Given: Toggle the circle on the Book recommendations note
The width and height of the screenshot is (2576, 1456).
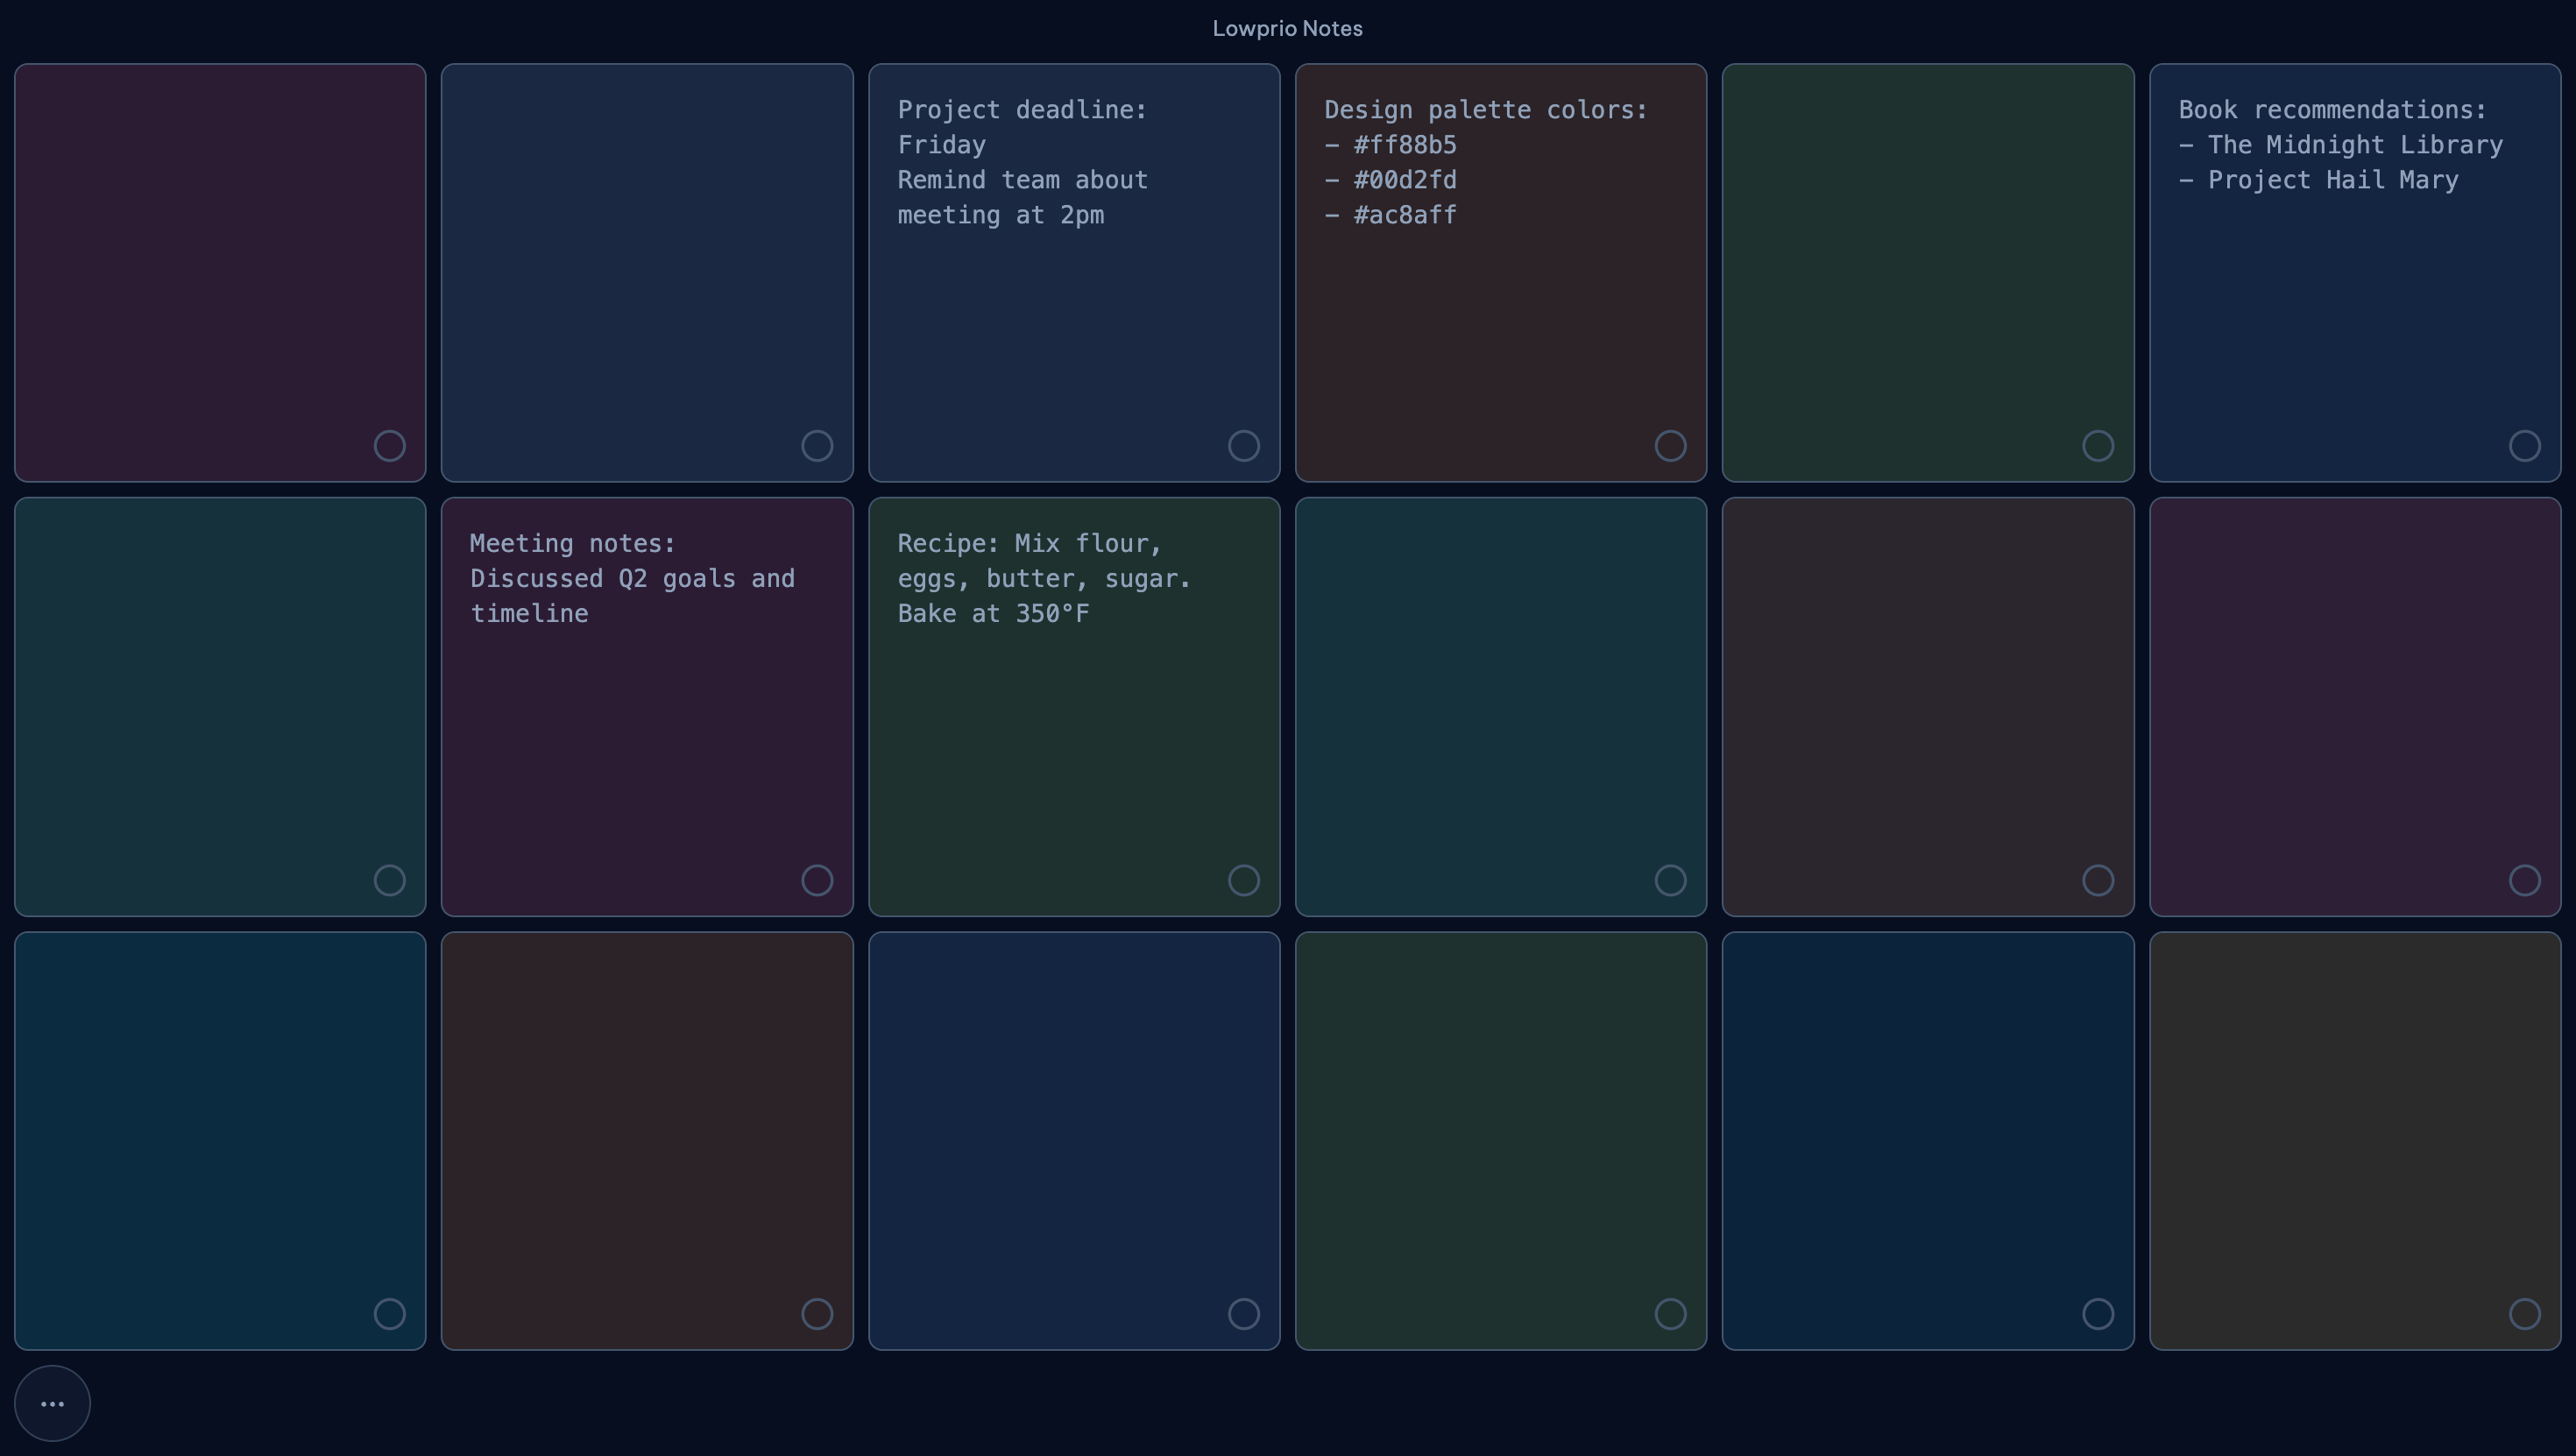Looking at the screenshot, I should pyautogui.click(x=2524, y=445).
